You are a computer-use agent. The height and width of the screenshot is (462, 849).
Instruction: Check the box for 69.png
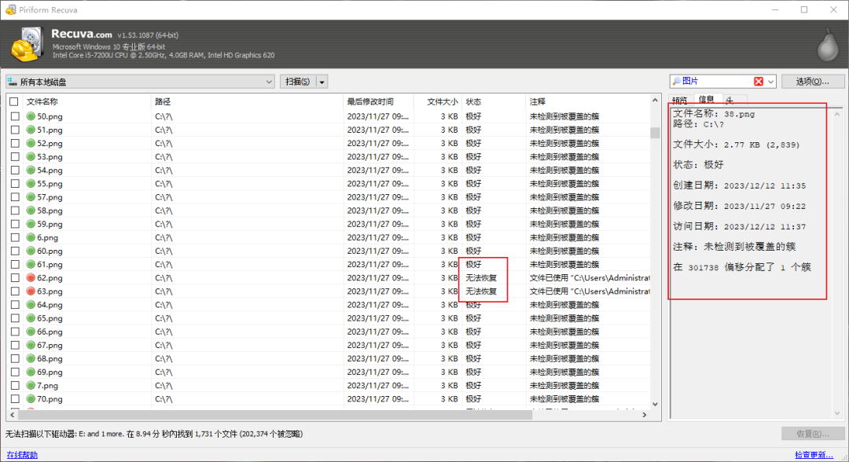(15, 372)
